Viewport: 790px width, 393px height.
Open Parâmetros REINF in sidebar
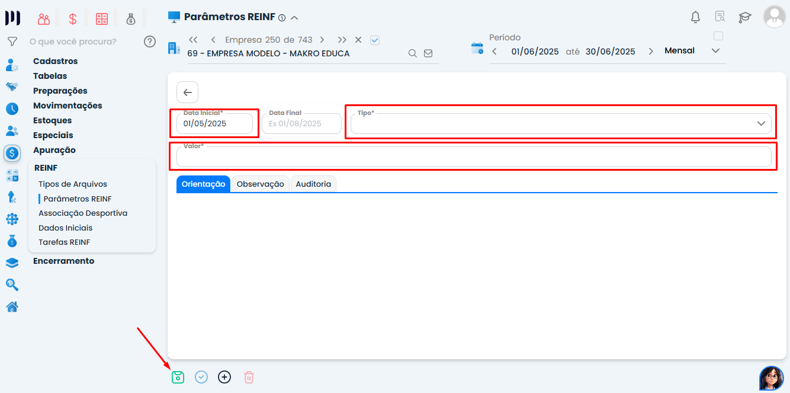click(x=78, y=199)
